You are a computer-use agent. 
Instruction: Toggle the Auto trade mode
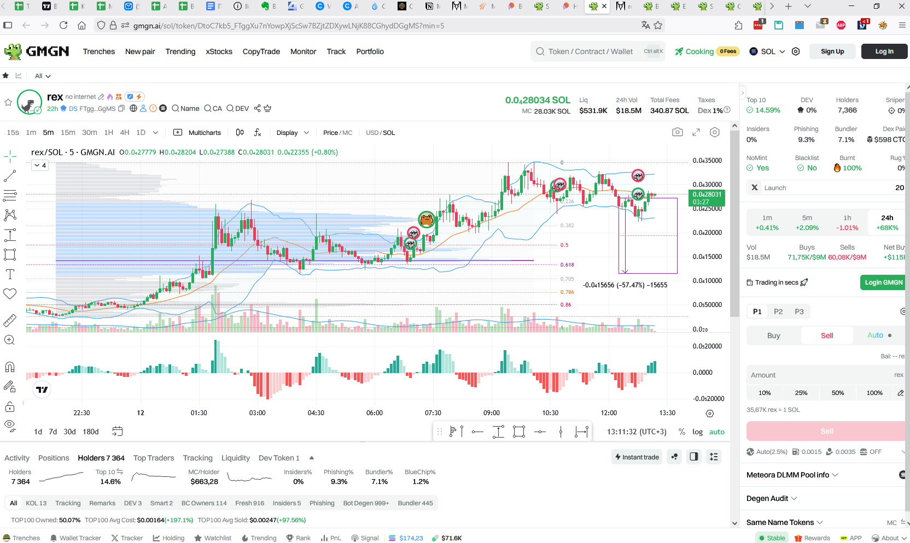coord(879,335)
